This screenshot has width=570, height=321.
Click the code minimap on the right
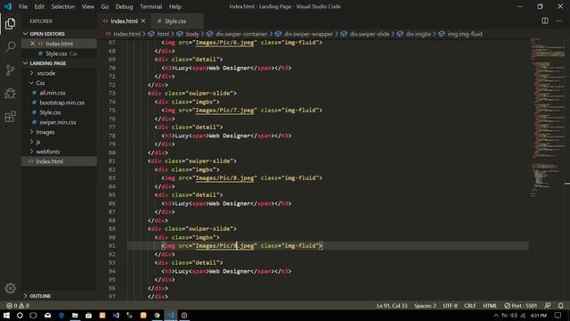click(x=547, y=117)
